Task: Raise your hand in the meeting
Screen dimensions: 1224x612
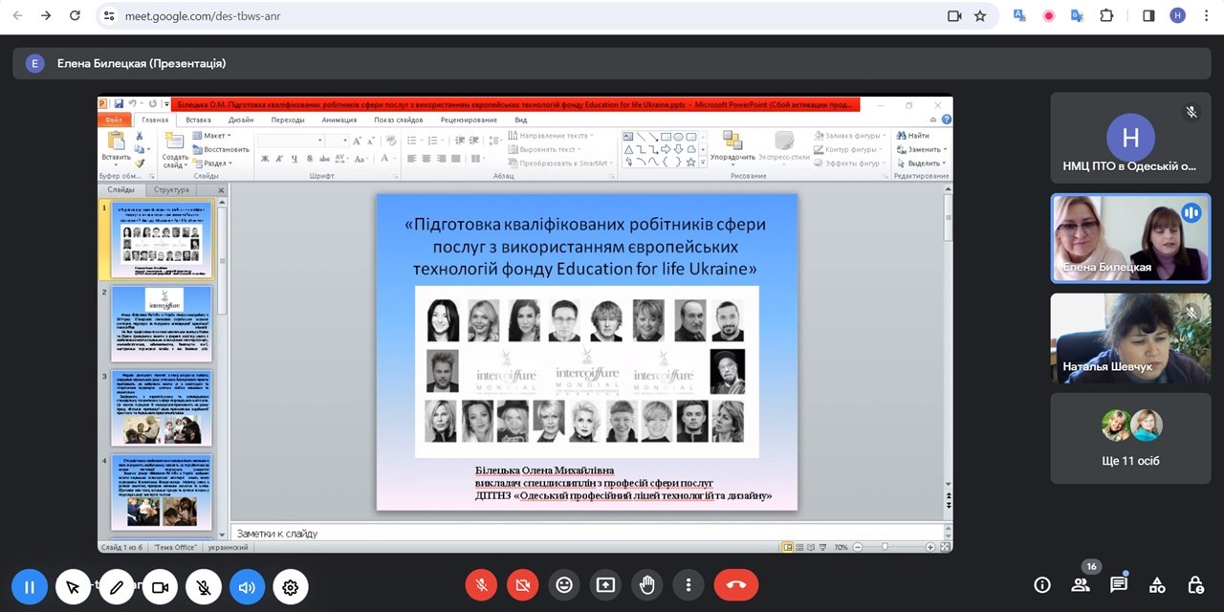Action: 647,585
